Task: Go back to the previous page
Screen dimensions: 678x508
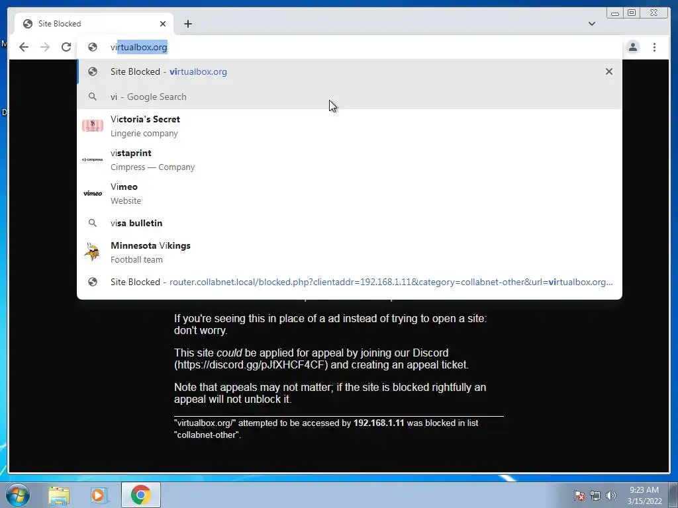Action: coord(24,47)
